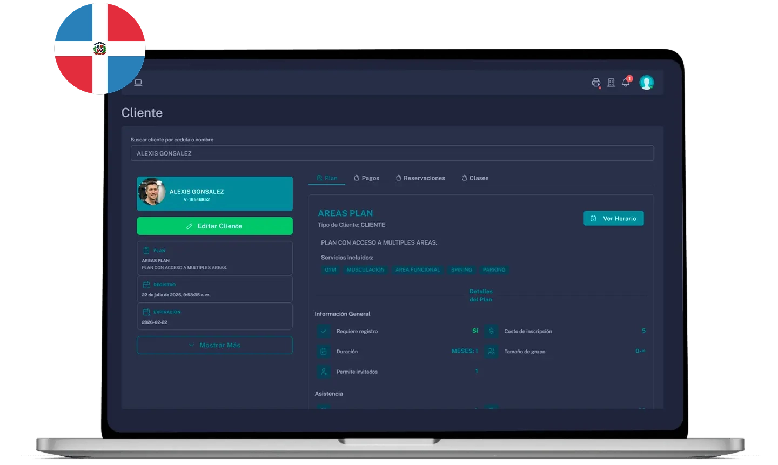Click the Tamaño de grupo people icon
This screenshot has height=465, width=778.
(x=491, y=352)
